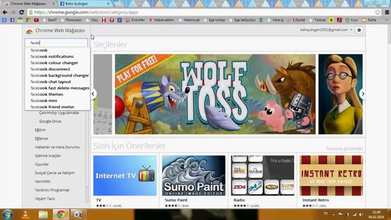Open the Instant Retro app tile
This screenshot has height=220, width=391.
click(331, 175)
